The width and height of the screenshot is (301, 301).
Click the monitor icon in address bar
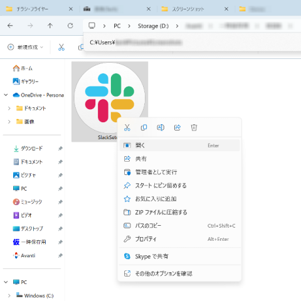click(x=92, y=26)
